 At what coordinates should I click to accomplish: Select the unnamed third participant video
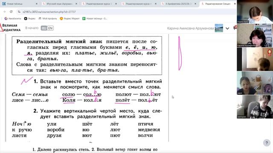(x=255, y=59)
